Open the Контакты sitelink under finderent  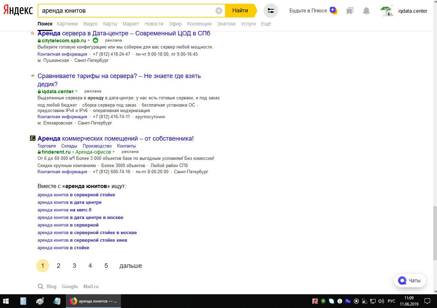pos(126,146)
